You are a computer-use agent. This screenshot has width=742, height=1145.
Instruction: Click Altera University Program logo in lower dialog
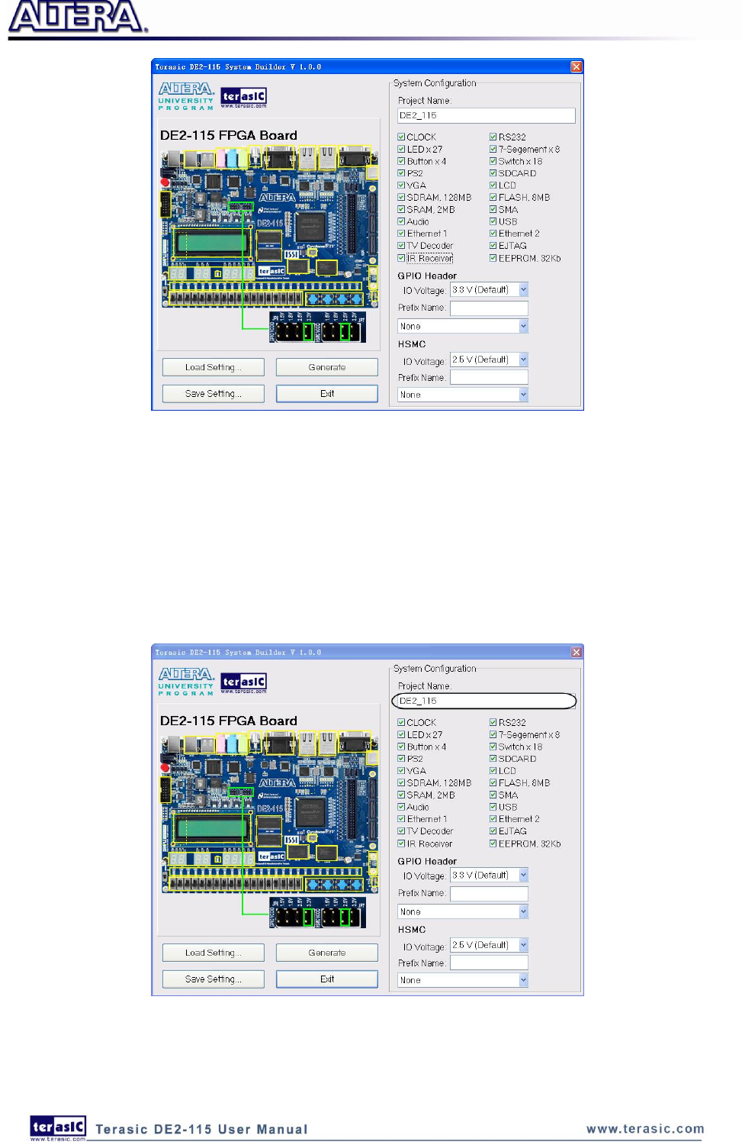[x=186, y=682]
